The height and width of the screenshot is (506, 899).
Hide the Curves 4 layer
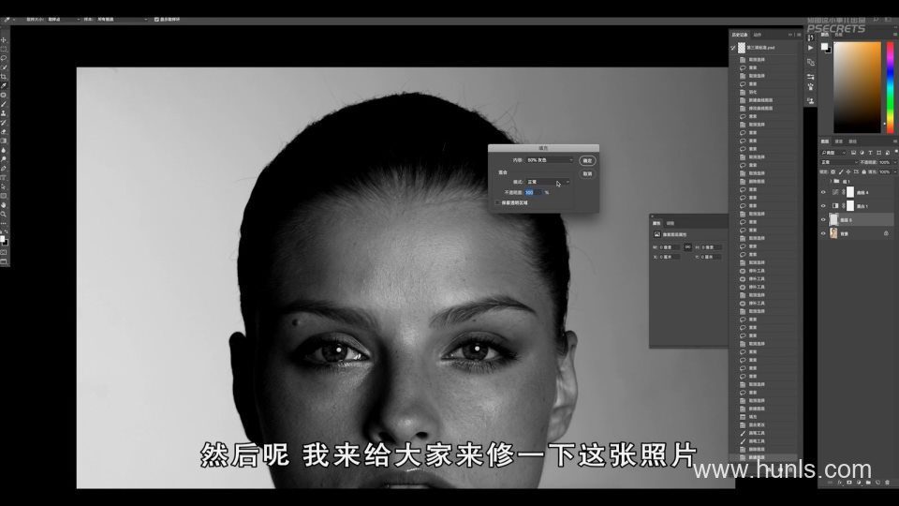click(823, 192)
